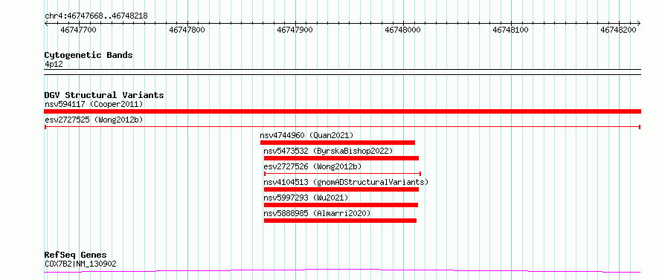Viewport: 662px width, 280px height.
Task: Click ruler tick label 46748100
Action: tap(511, 30)
